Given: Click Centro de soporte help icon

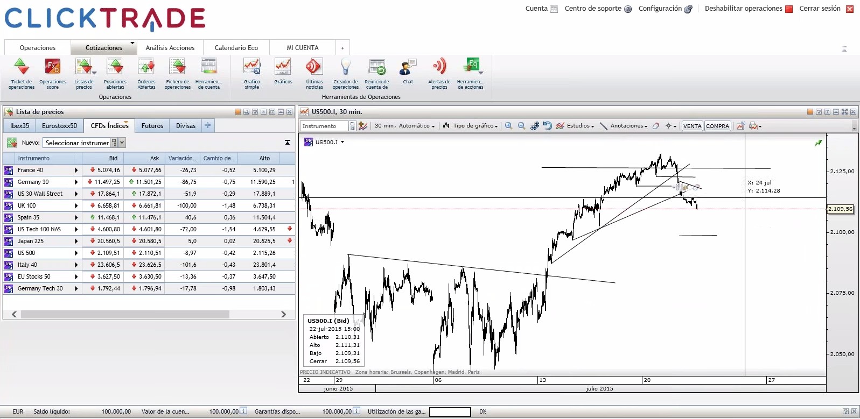Looking at the screenshot, I should pos(628,9).
